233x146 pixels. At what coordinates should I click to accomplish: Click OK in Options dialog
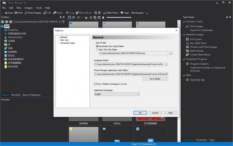[140, 113]
